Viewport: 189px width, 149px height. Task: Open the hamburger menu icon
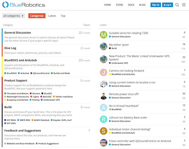tap(184, 5)
